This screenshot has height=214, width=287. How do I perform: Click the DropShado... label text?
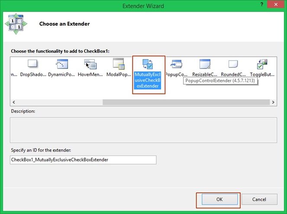[33, 75]
